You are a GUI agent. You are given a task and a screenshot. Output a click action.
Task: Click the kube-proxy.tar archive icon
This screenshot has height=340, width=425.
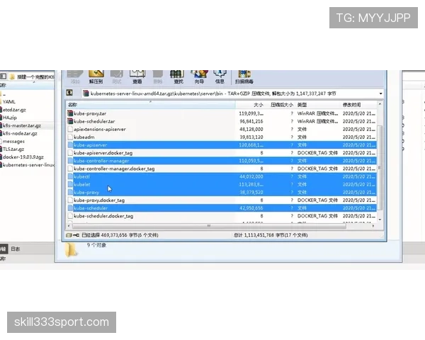[x=70, y=113]
